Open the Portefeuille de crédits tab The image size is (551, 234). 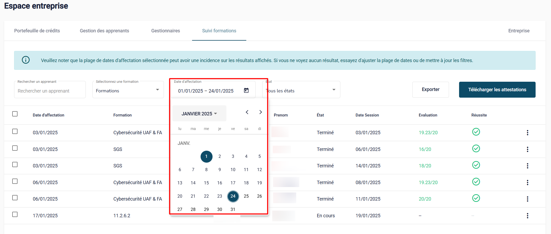(37, 31)
